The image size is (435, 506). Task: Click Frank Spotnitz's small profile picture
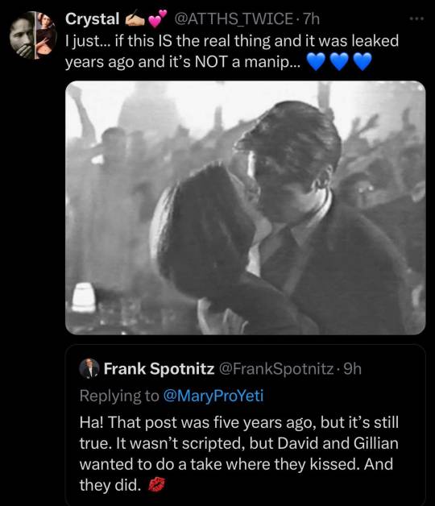coord(89,368)
